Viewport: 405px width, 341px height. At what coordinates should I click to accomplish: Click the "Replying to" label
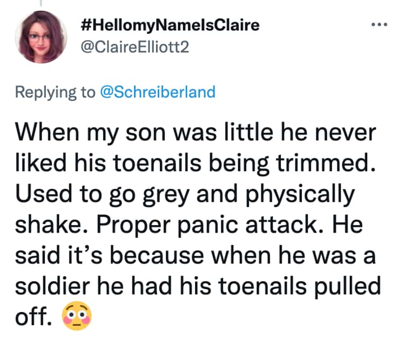click(54, 92)
